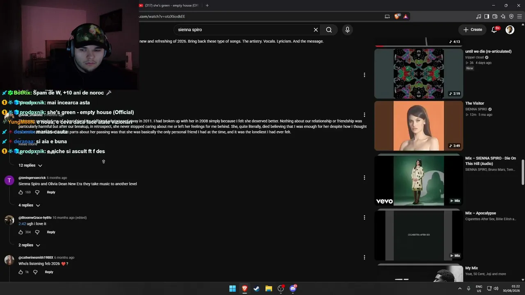Open Discord from the taskbar
The image size is (525, 295).
click(293, 288)
